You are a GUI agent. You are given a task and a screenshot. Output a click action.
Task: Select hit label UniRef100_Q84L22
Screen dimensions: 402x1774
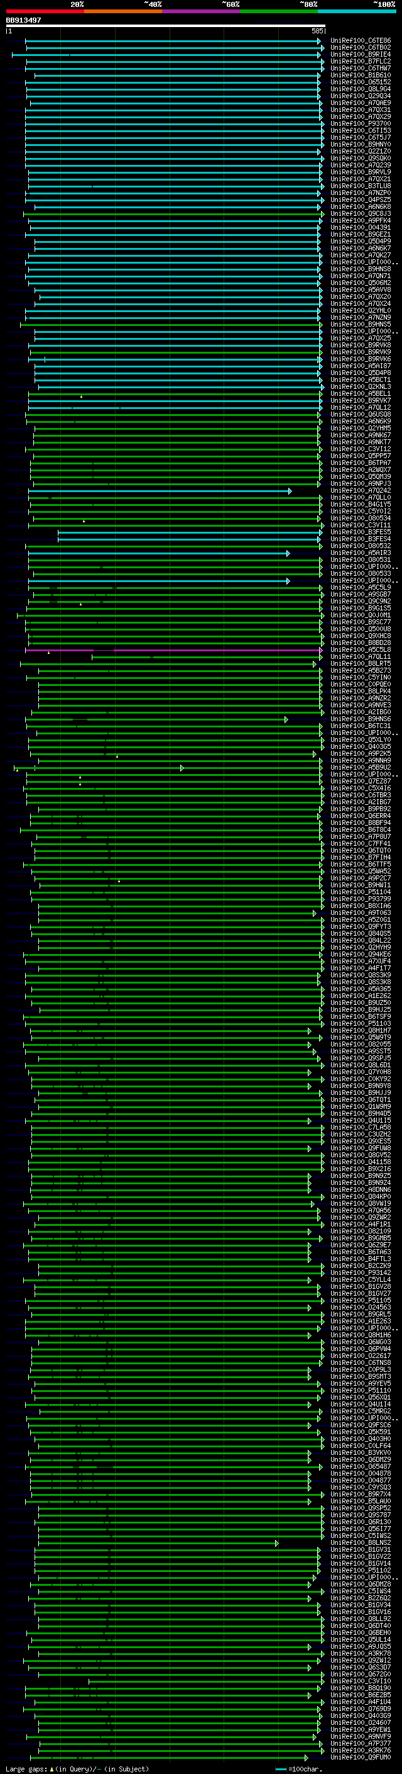tap(360, 941)
